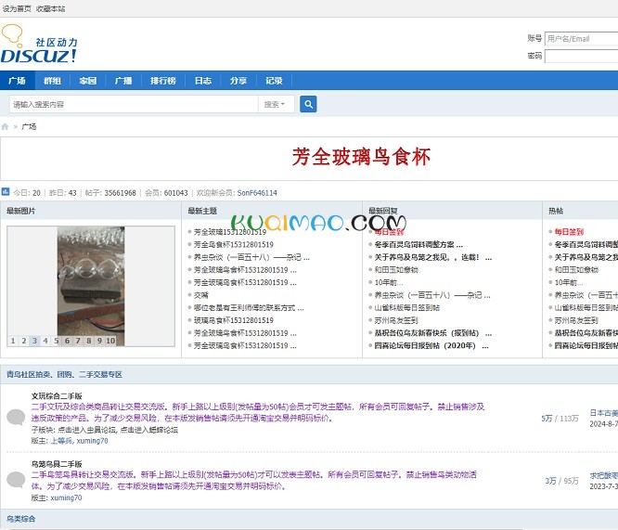This screenshot has width=618, height=530.
Task: Select slideshow page 6
Action: 67,341
